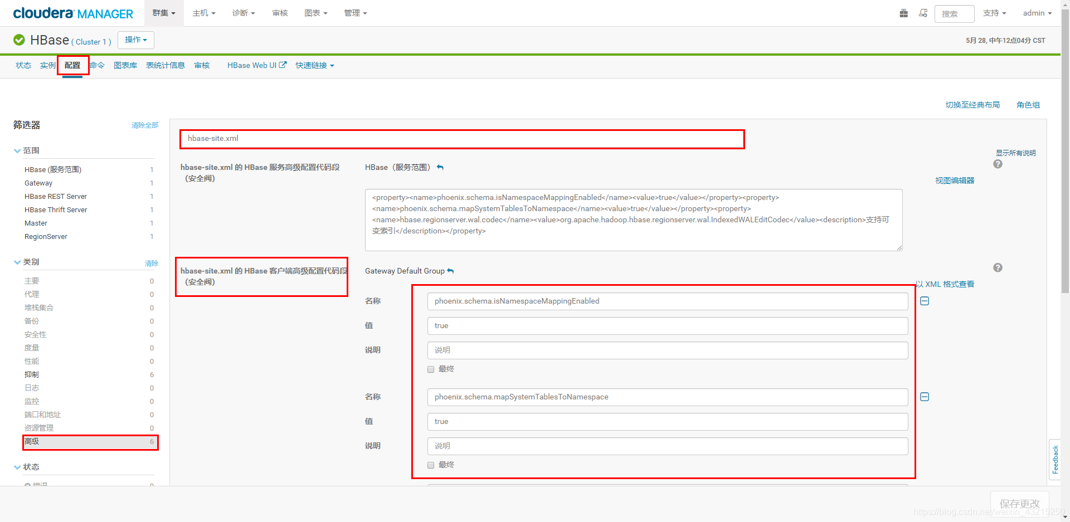The image size is (1070, 522).
Task: Click value field of isNamespaceMappingEnabled
Action: click(668, 326)
